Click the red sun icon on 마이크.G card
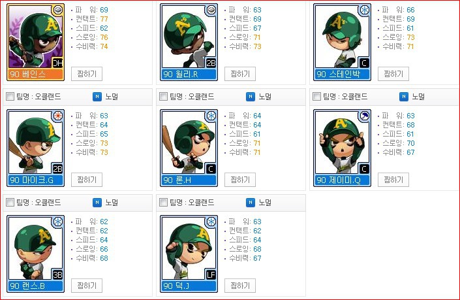Image resolution: width=460 pixels, height=300 pixels. point(58,116)
